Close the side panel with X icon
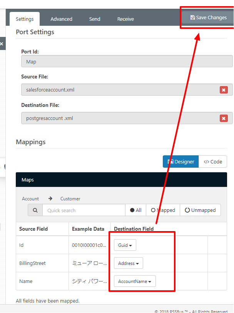Image resolution: width=234 pixels, height=313 pixels. tap(2, 43)
